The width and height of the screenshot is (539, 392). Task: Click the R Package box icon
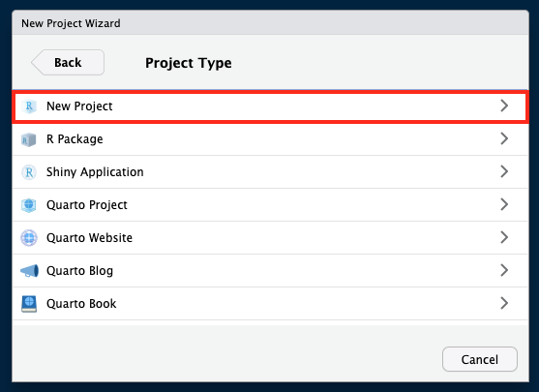pyautogui.click(x=29, y=139)
